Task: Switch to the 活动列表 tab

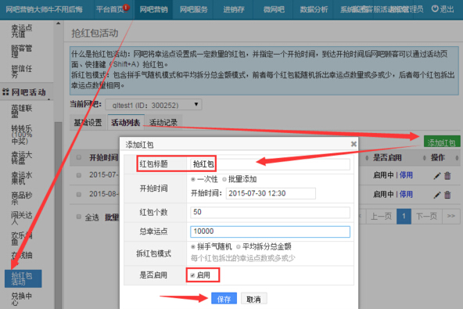Action: (x=125, y=122)
